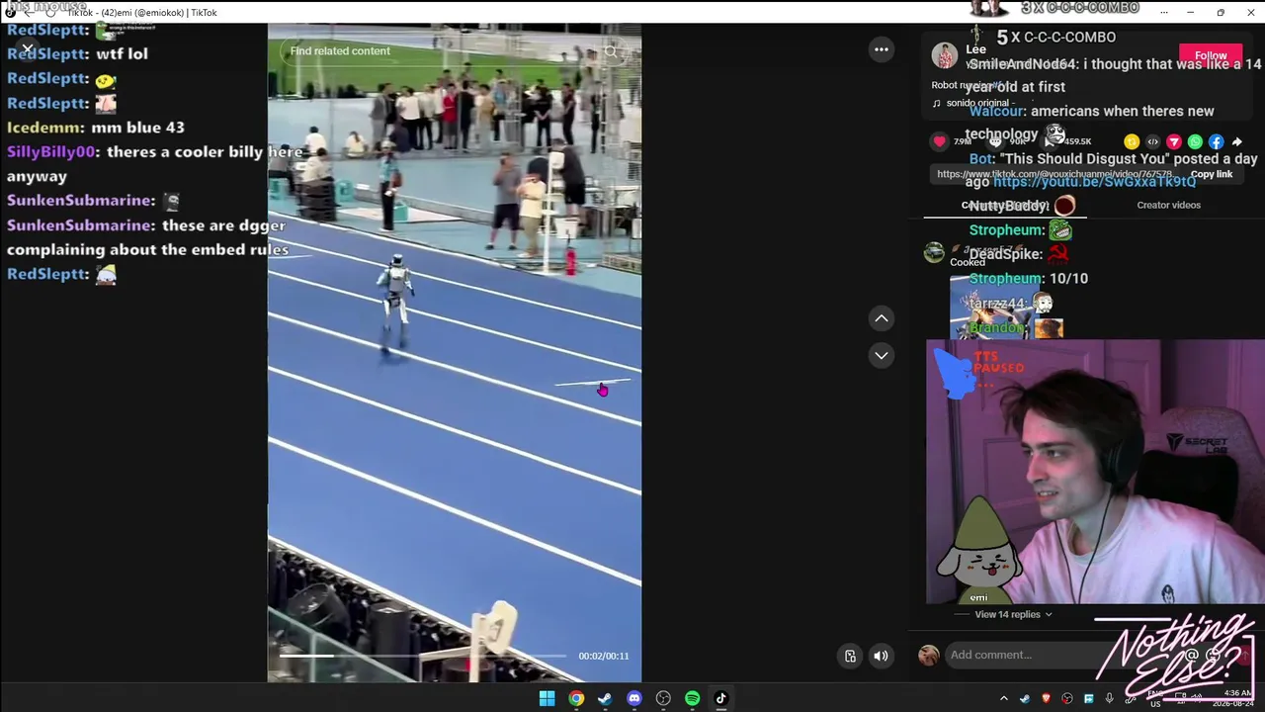Click the Brave icon in system tray

[x=1047, y=699]
